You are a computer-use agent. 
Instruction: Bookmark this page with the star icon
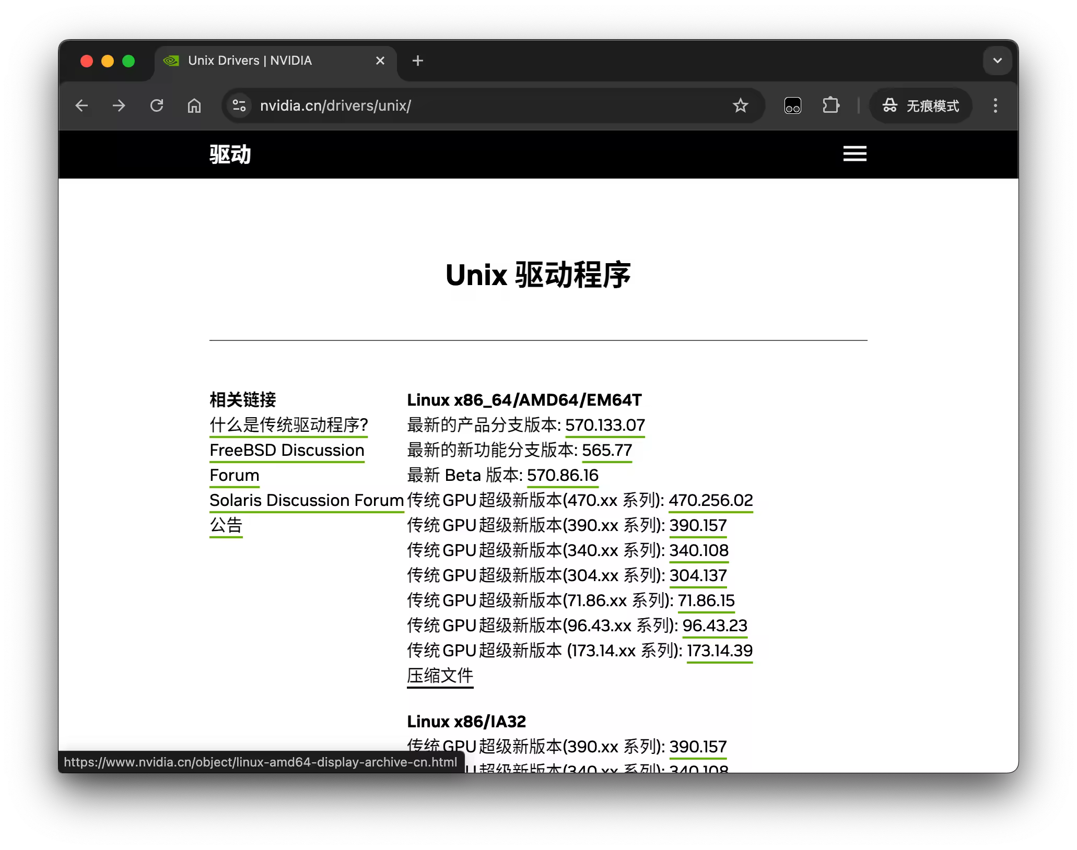coord(740,106)
